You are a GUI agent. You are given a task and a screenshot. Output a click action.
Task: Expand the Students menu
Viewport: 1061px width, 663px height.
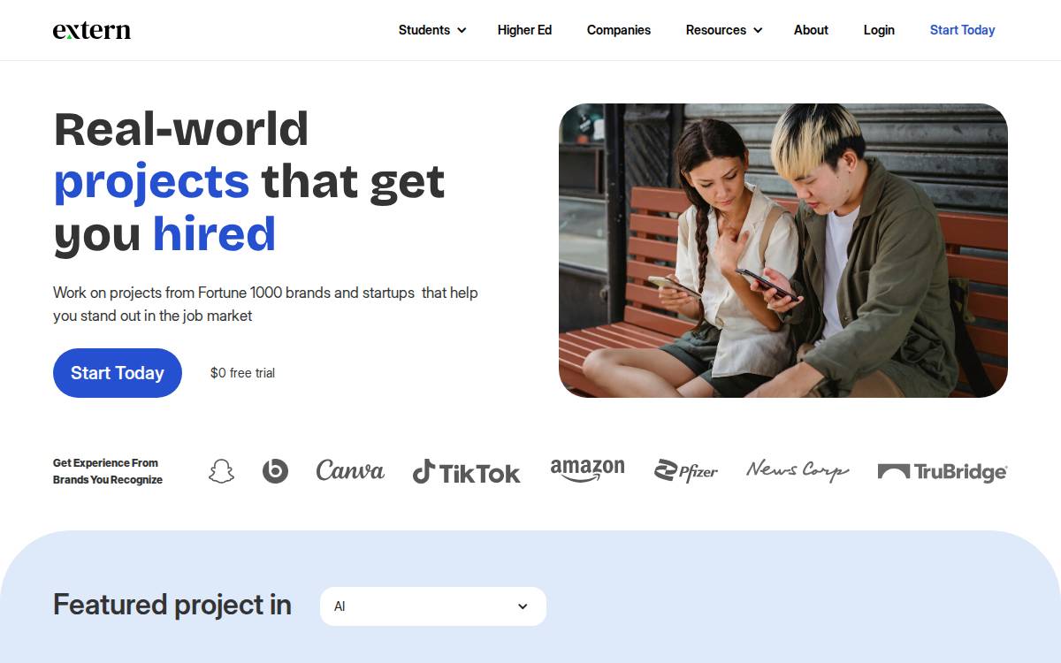432,30
